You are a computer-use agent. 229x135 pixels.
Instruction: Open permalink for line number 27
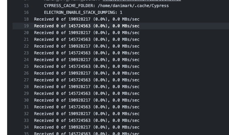[26, 80]
